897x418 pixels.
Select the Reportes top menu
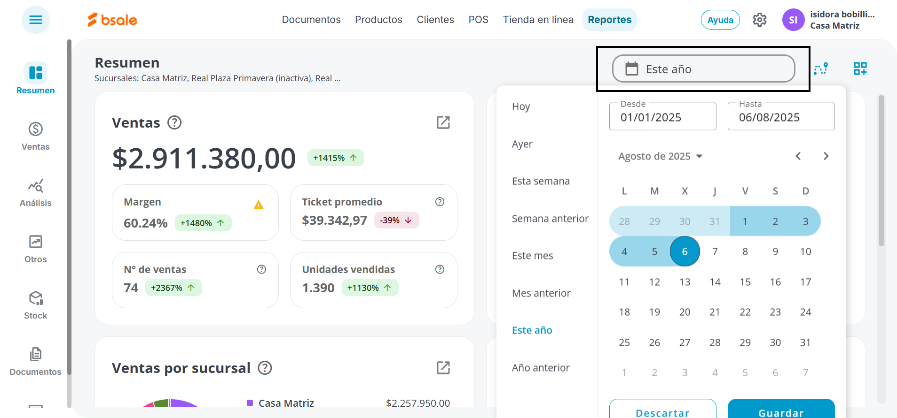click(610, 20)
